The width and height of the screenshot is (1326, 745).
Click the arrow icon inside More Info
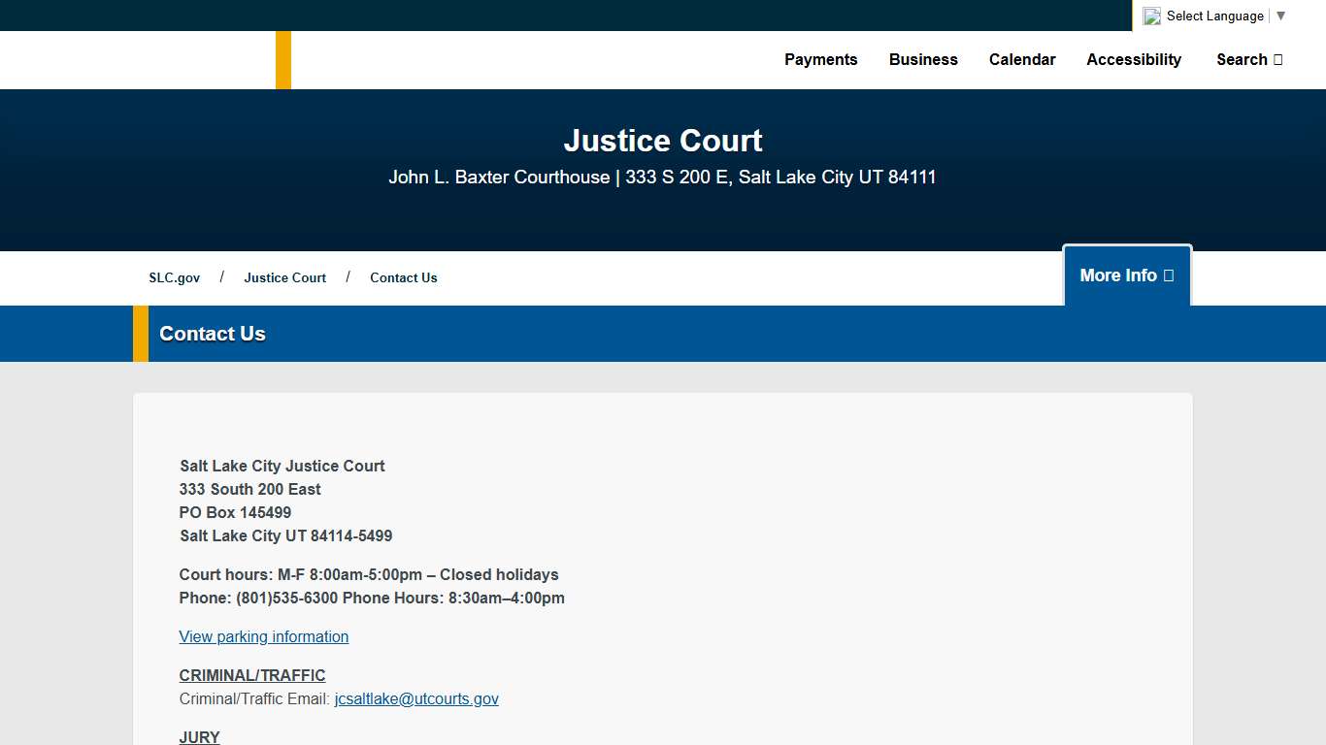point(1168,275)
